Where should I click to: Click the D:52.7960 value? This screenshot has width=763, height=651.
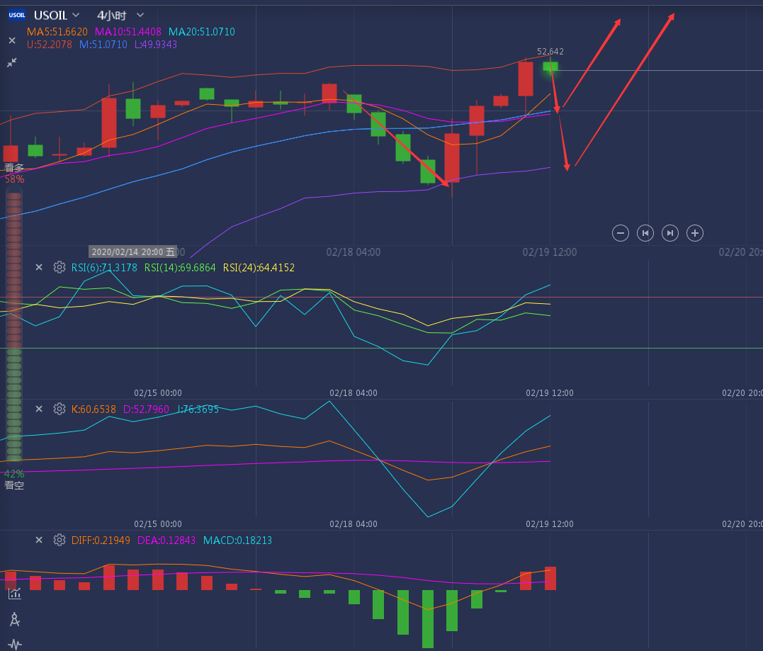(x=146, y=409)
